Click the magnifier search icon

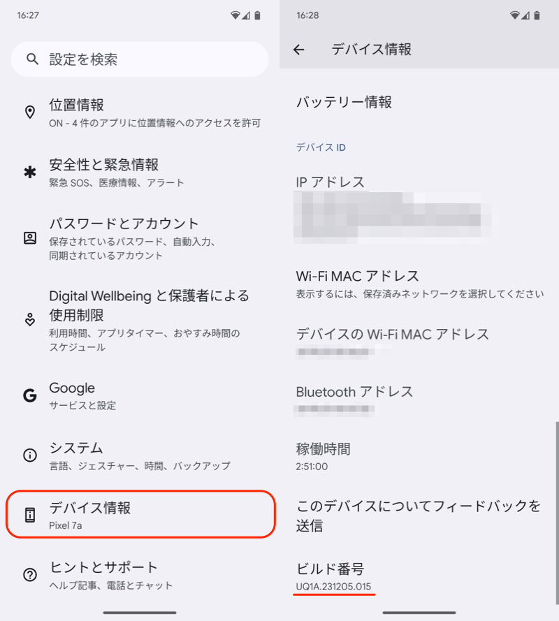[32, 59]
